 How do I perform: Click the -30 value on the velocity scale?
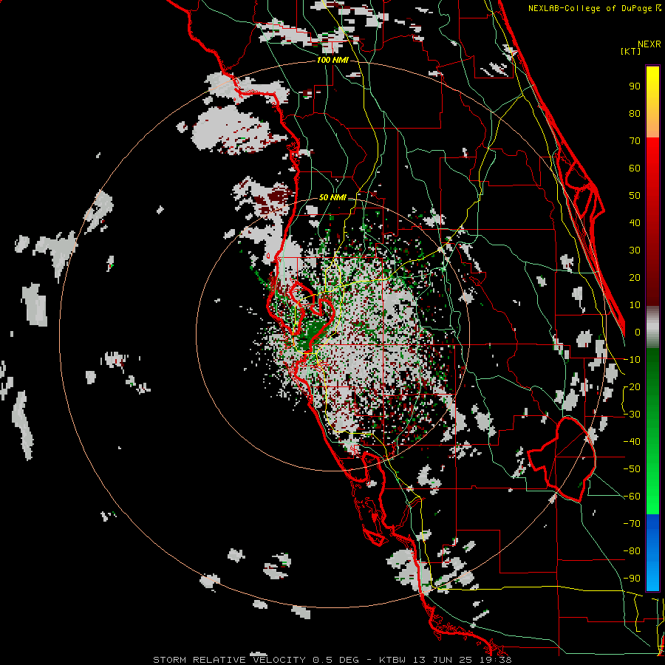tap(632, 415)
